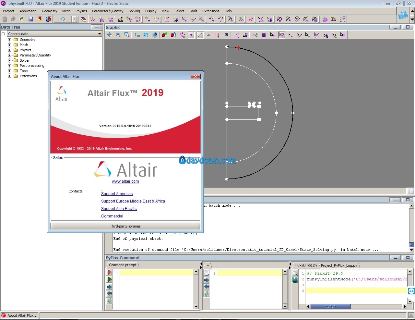Click the refresh view icon in Graphic toolbar
Image resolution: width=415 pixels, height=320 pixels.
109,35
